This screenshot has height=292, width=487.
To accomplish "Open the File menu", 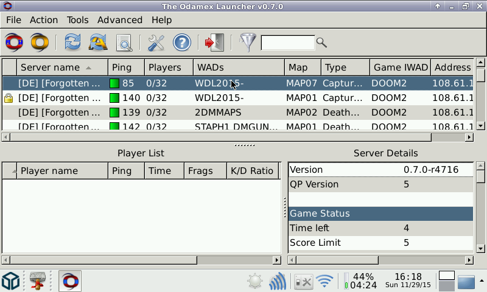I will (x=13, y=20).
